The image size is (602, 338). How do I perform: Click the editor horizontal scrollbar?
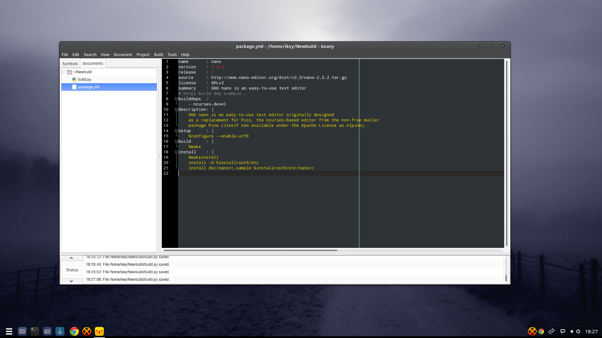pos(250,250)
